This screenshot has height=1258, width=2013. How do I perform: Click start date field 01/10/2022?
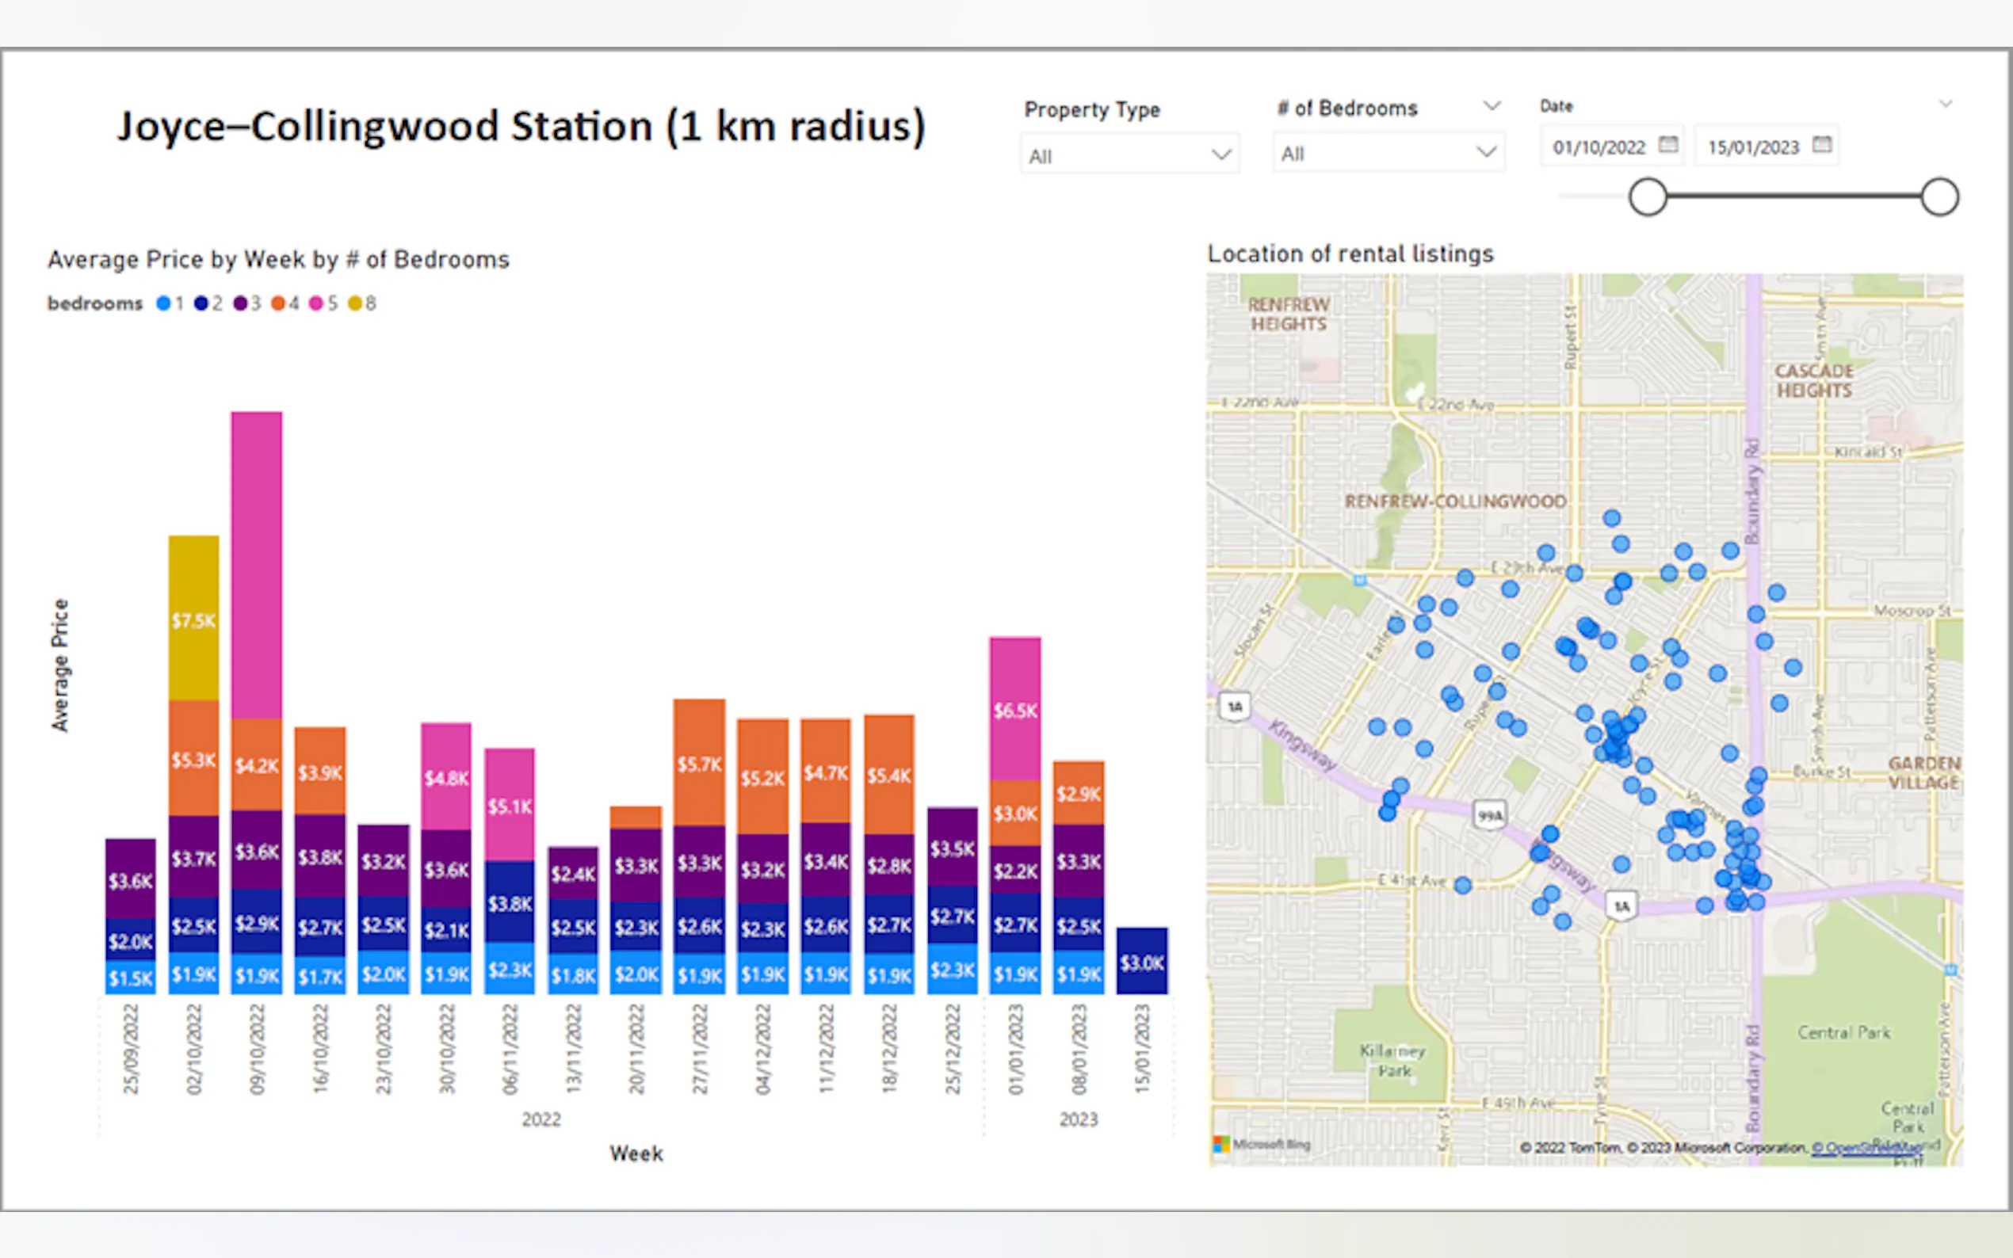point(1599,147)
